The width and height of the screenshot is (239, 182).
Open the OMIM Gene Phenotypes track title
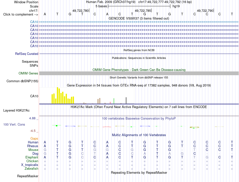click(x=139, y=70)
